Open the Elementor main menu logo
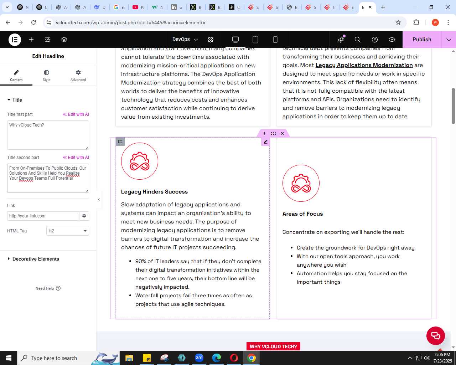Screen dimensions: 456x365 click(x=15, y=40)
